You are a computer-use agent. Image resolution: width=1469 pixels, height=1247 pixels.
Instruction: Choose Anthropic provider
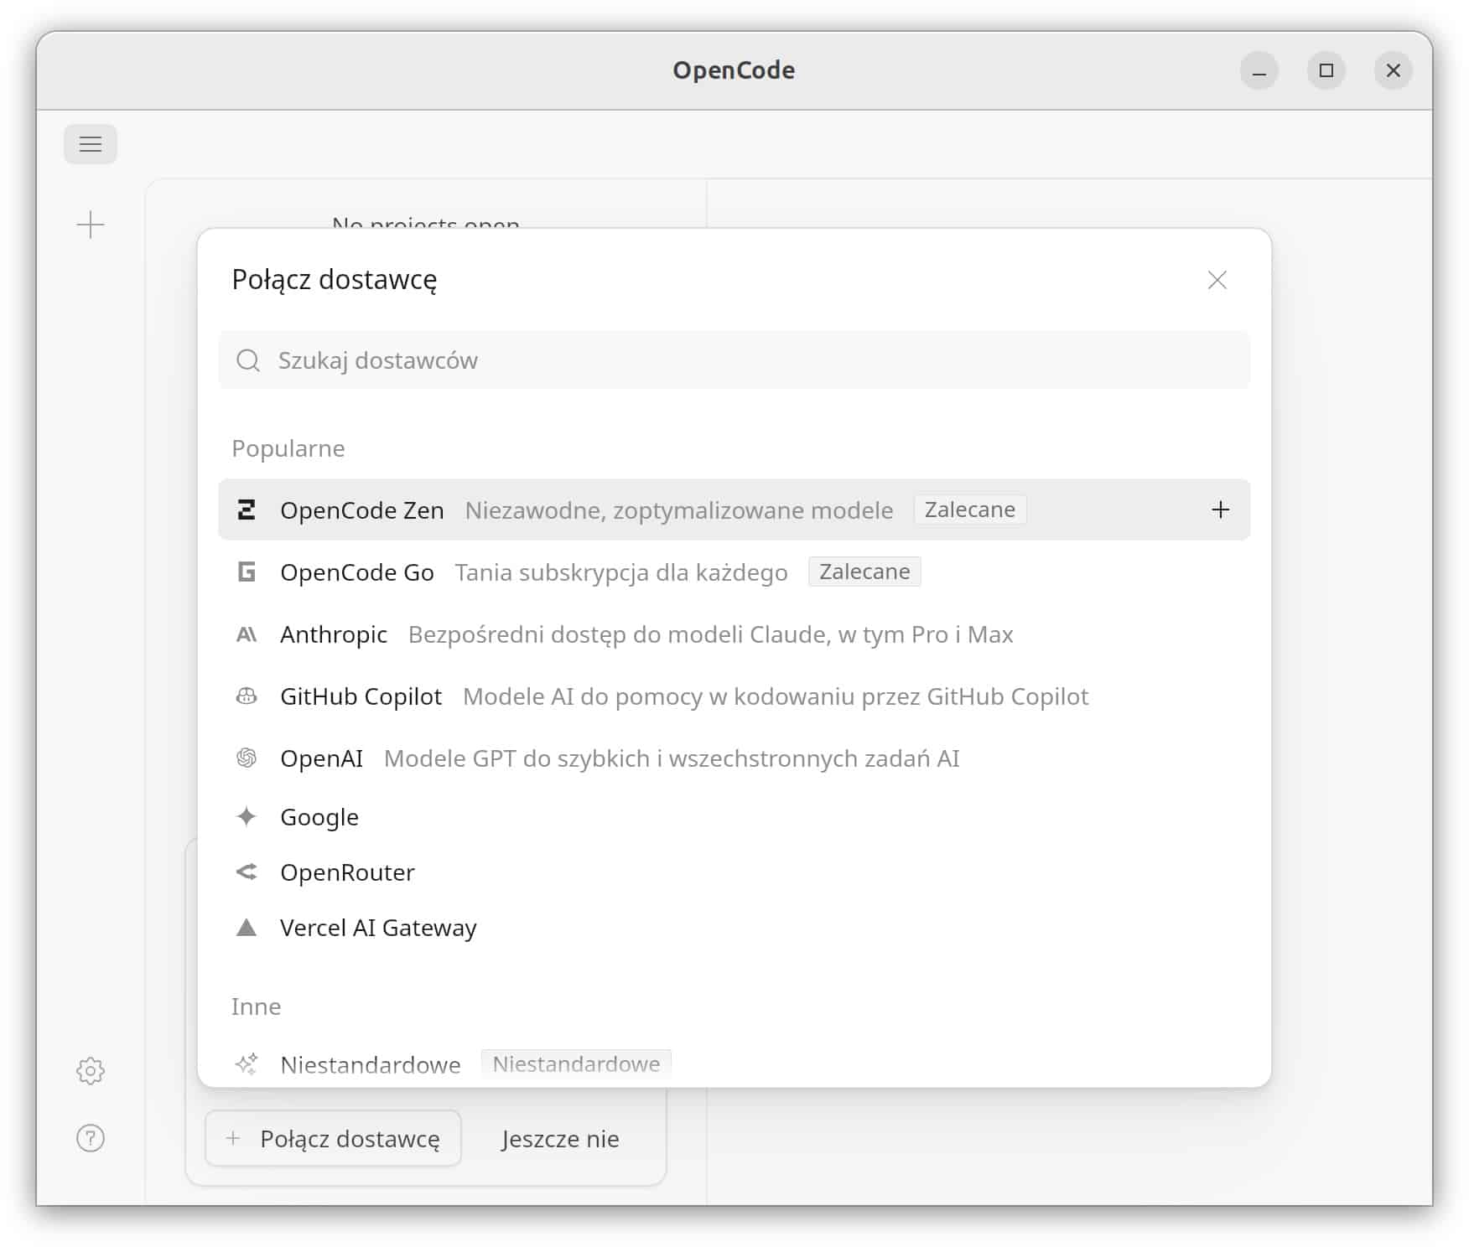point(734,634)
